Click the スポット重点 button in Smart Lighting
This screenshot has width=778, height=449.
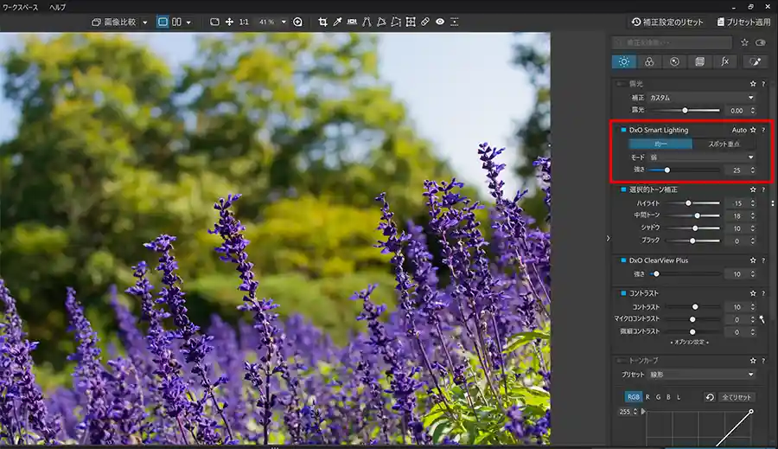pyautogui.click(x=724, y=144)
